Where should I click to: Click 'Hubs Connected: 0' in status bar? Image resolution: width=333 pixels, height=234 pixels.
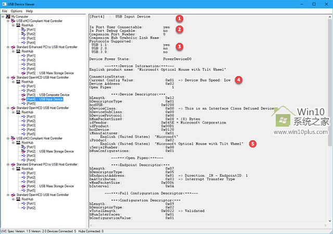[x=91, y=231]
